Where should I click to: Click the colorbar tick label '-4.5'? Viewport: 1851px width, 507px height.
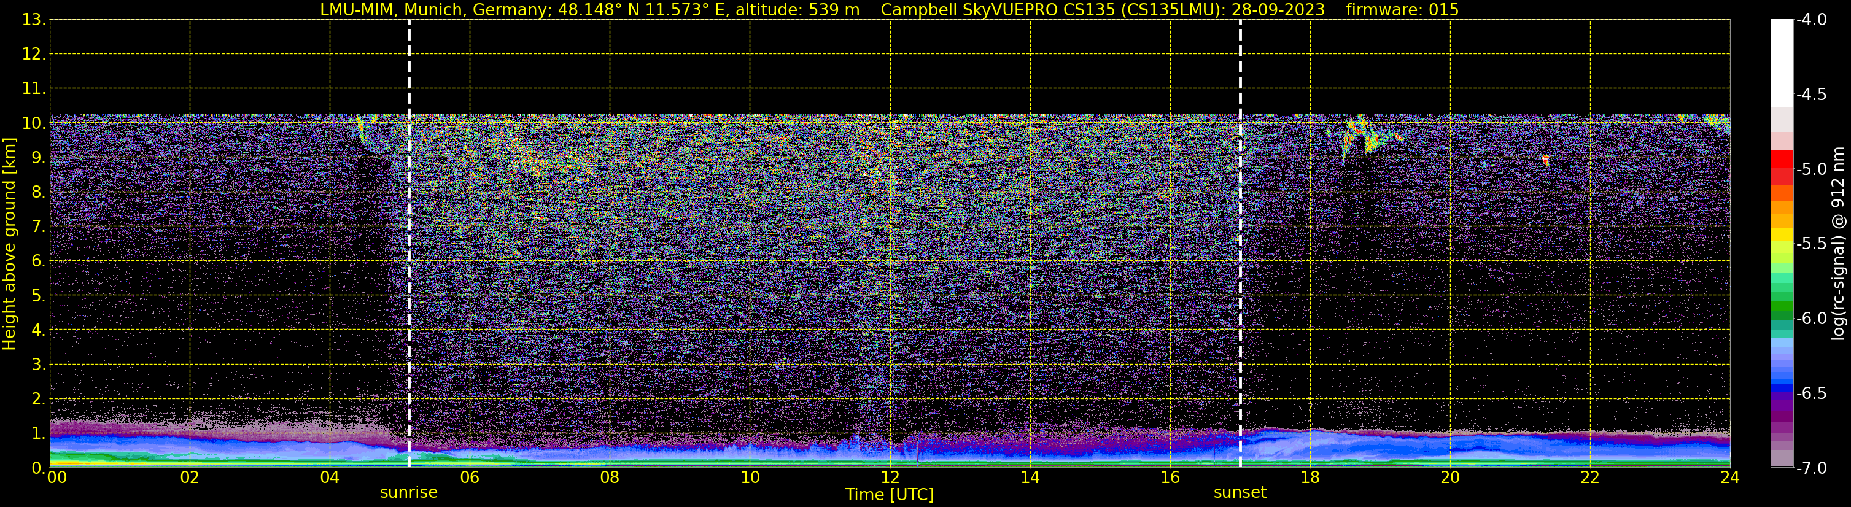point(1810,95)
